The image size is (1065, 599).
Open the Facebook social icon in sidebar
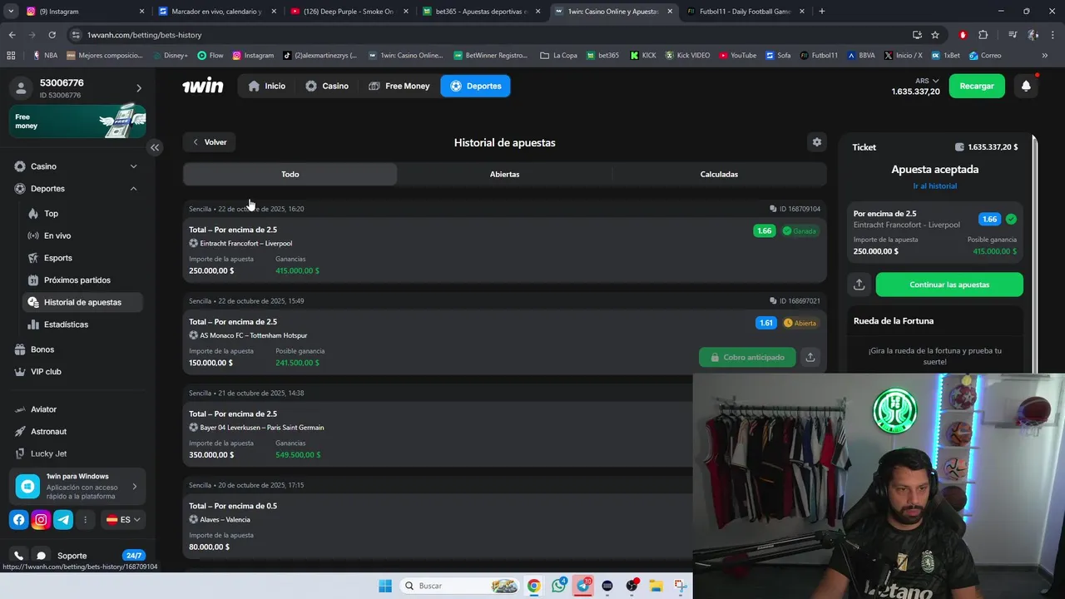(x=18, y=520)
